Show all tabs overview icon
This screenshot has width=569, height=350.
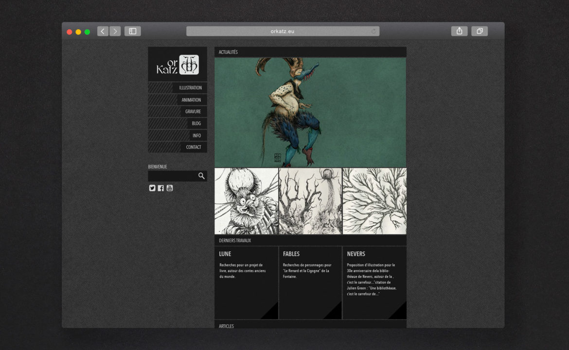coord(479,31)
